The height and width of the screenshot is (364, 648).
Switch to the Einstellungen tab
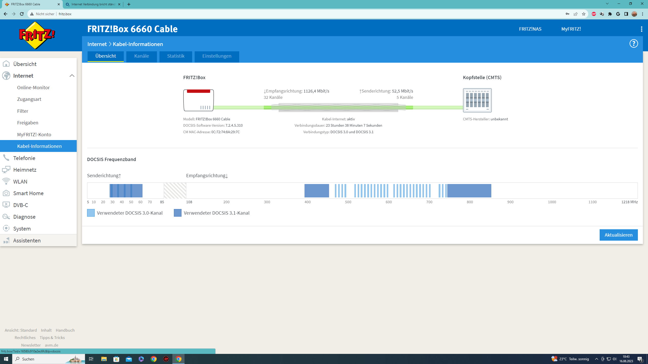[217, 56]
